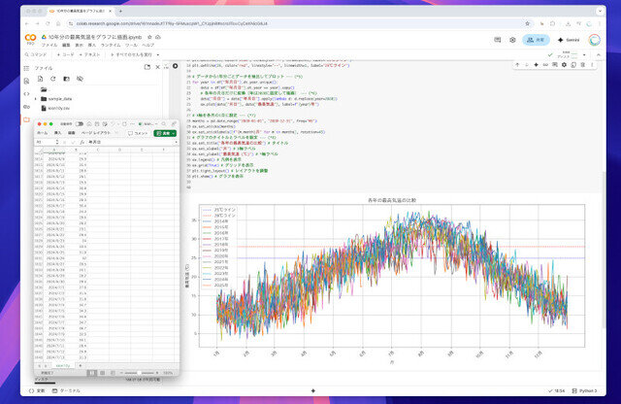Open the Gemini assistant button
The width and height of the screenshot is (621, 404).
click(569, 40)
